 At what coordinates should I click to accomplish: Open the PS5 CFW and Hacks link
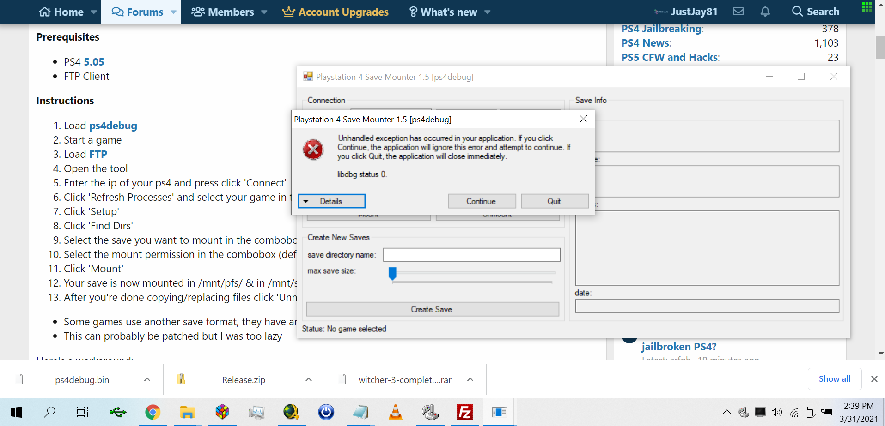(670, 57)
